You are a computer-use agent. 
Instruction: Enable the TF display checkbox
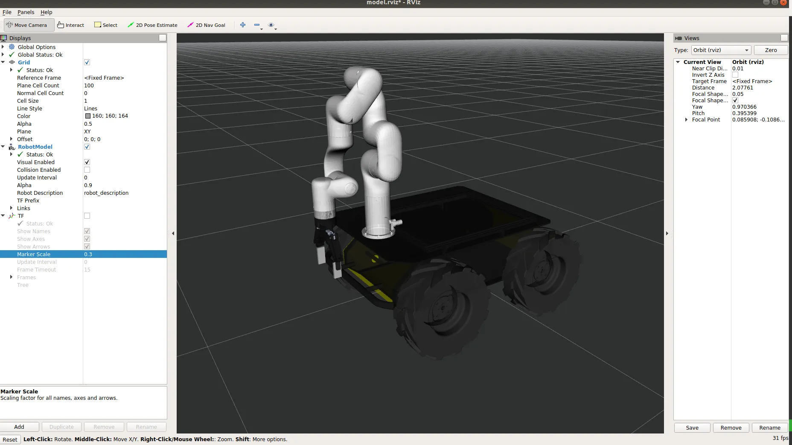pyautogui.click(x=87, y=216)
